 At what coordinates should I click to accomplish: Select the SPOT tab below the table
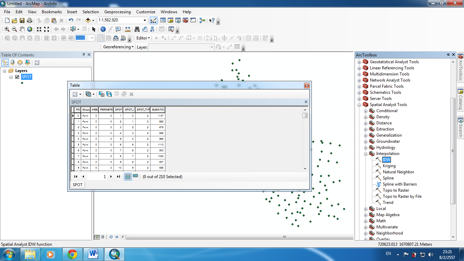click(77, 185)
